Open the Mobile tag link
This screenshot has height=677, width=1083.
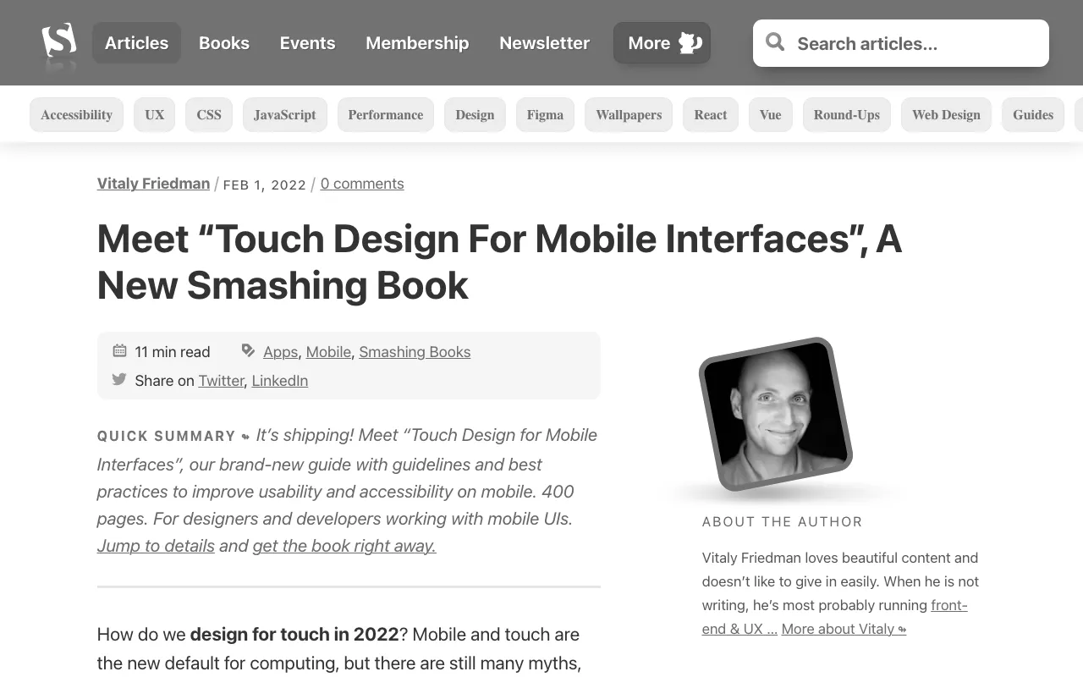(328, 352)
